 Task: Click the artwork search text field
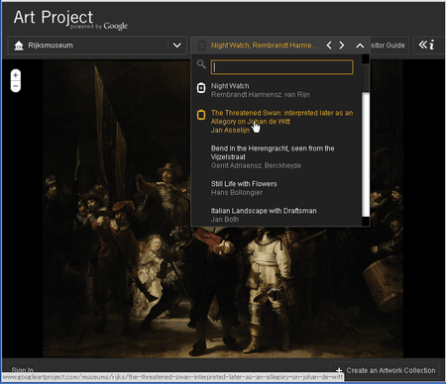281,67
